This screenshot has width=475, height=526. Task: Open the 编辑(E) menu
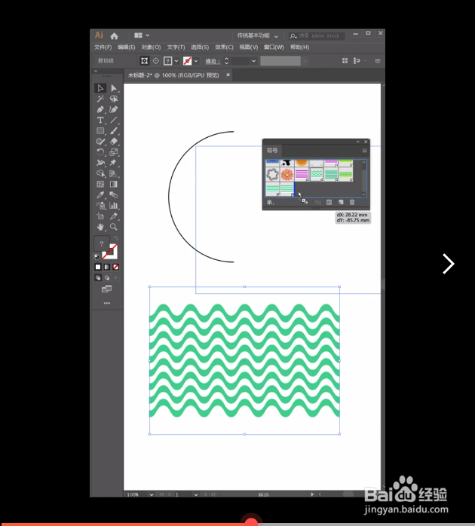point(126,47)
